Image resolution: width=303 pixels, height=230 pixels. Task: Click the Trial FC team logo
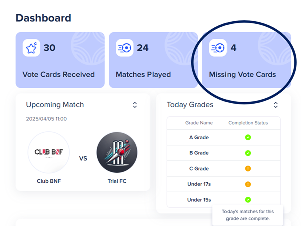coord(117,152)
